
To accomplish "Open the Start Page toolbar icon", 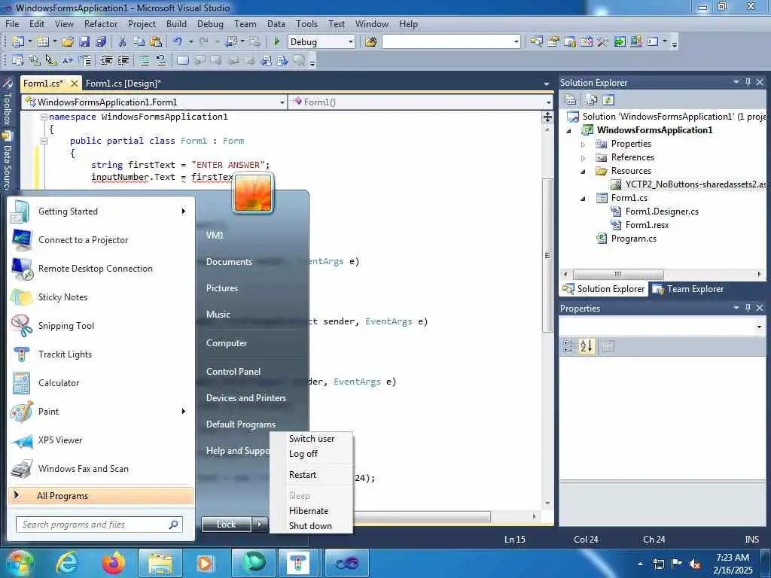I will (620, 42).
